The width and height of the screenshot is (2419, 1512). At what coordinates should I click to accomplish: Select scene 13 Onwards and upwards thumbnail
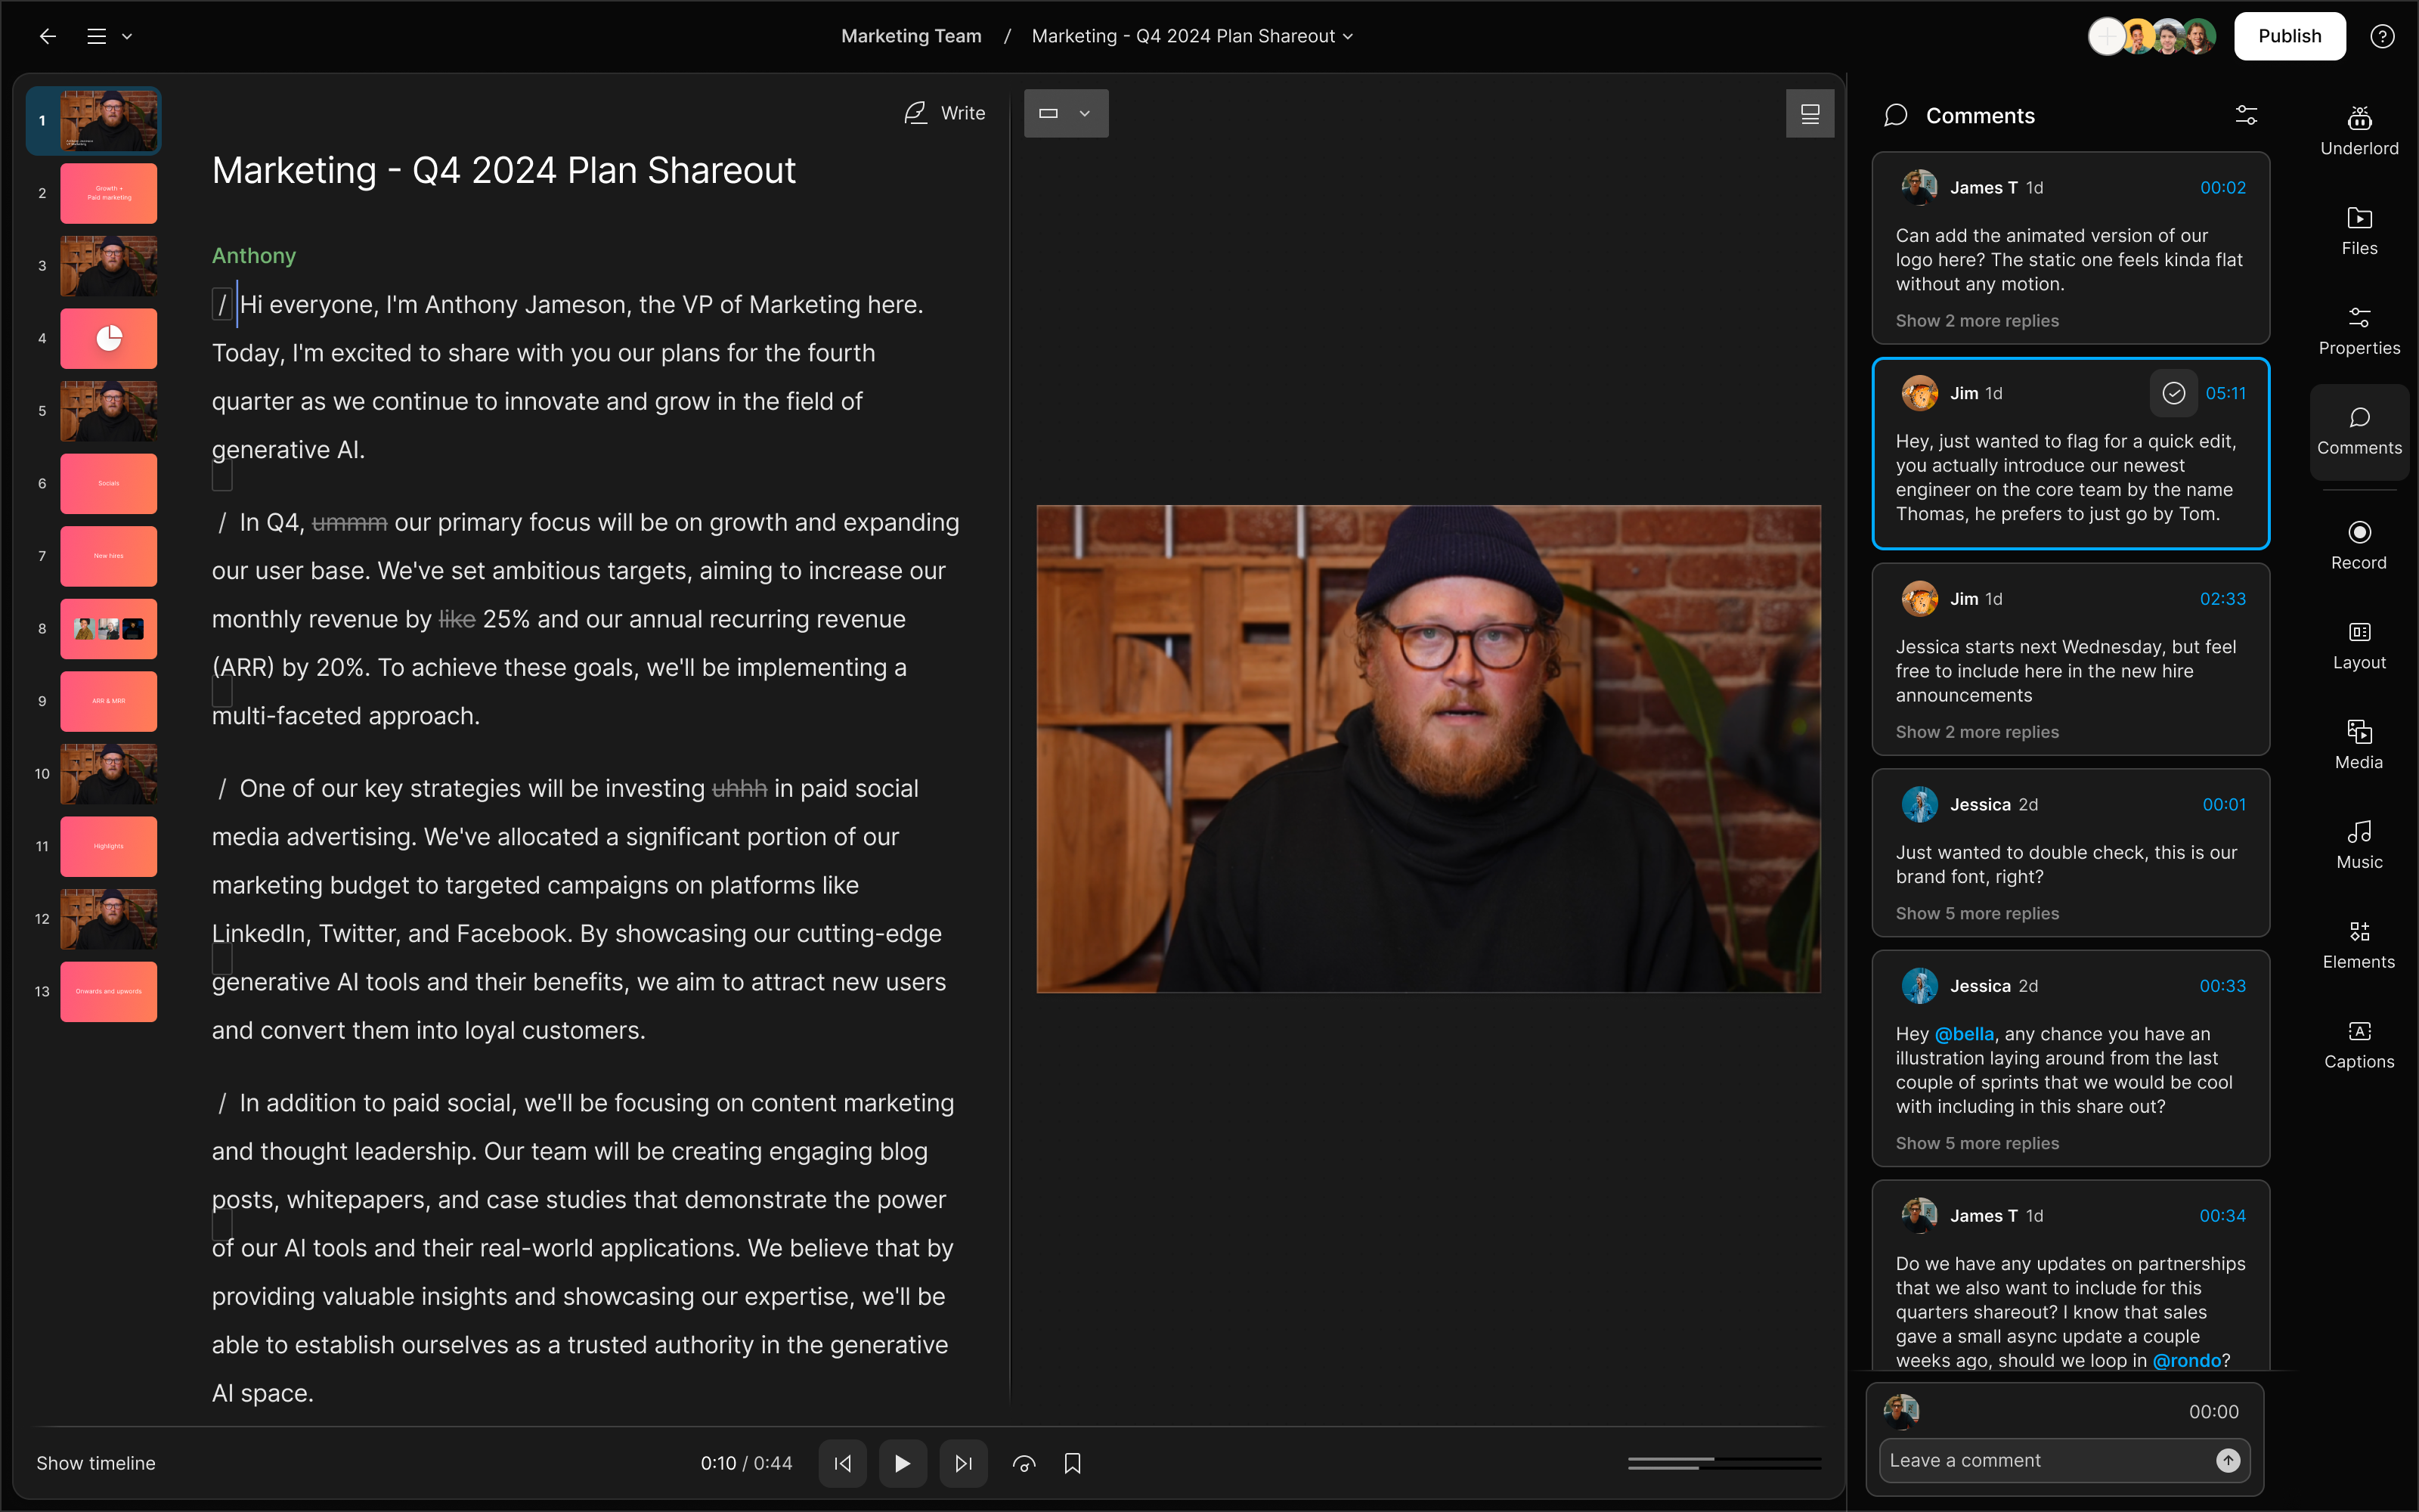108,991
